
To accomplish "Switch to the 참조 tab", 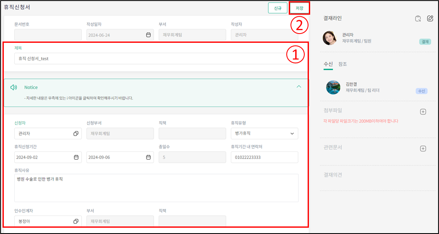I will pos(342,64).
